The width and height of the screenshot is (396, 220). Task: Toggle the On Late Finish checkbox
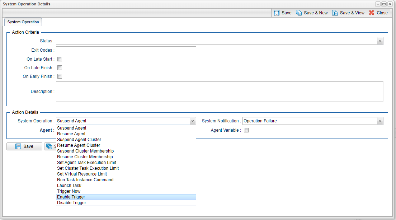(x=60, y=68)
